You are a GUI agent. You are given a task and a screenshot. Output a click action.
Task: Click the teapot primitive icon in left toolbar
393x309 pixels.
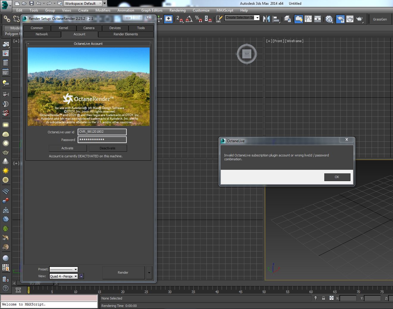coord(6,152)
